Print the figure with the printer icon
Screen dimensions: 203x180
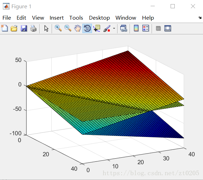pyautogui.click(x=33, y=28)
